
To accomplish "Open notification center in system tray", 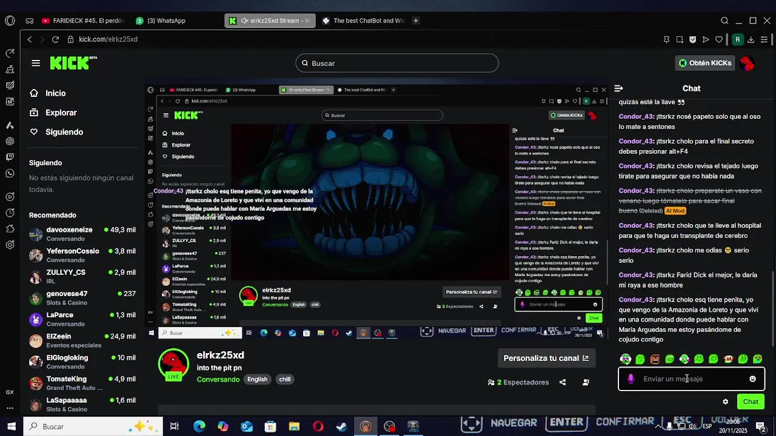I will [x=760, y=426].
